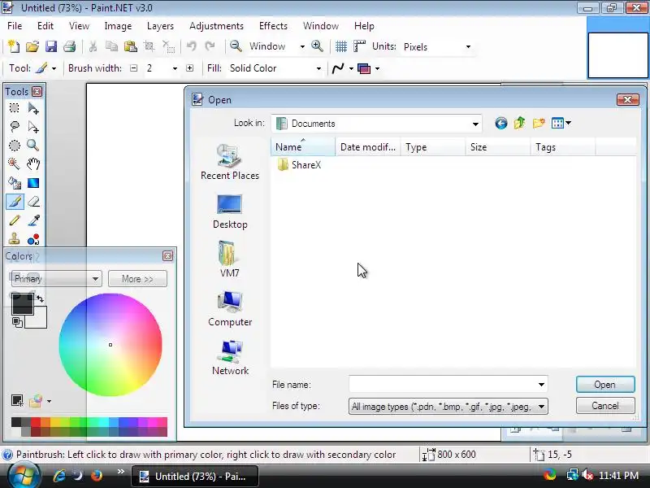
Task: Open the Units Pixels dropdown
Action: pyautogui.click(x=468, y=46)
